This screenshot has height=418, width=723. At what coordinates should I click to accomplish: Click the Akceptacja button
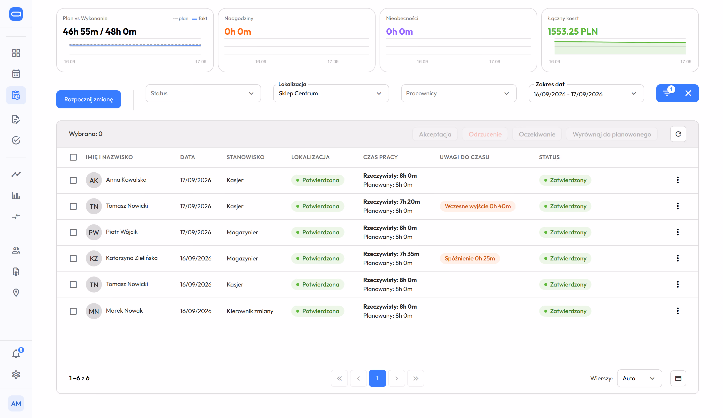435,134
